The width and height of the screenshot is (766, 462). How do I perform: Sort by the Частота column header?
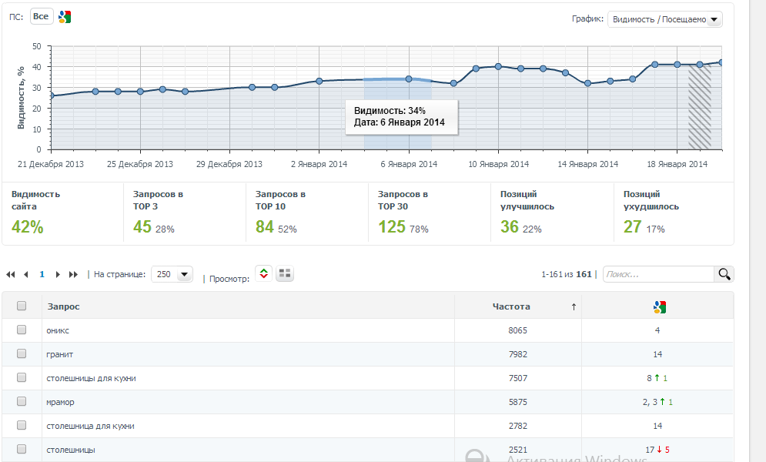click(x=511, y=306)
